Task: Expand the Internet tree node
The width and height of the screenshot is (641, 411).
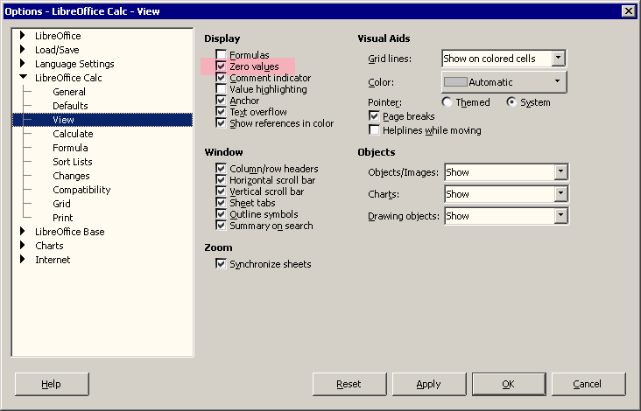Action: tap(23, 259)
